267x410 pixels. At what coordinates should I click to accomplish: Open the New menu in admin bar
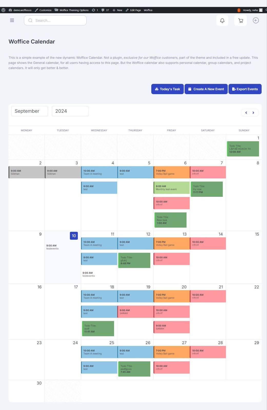coord(117,10)
